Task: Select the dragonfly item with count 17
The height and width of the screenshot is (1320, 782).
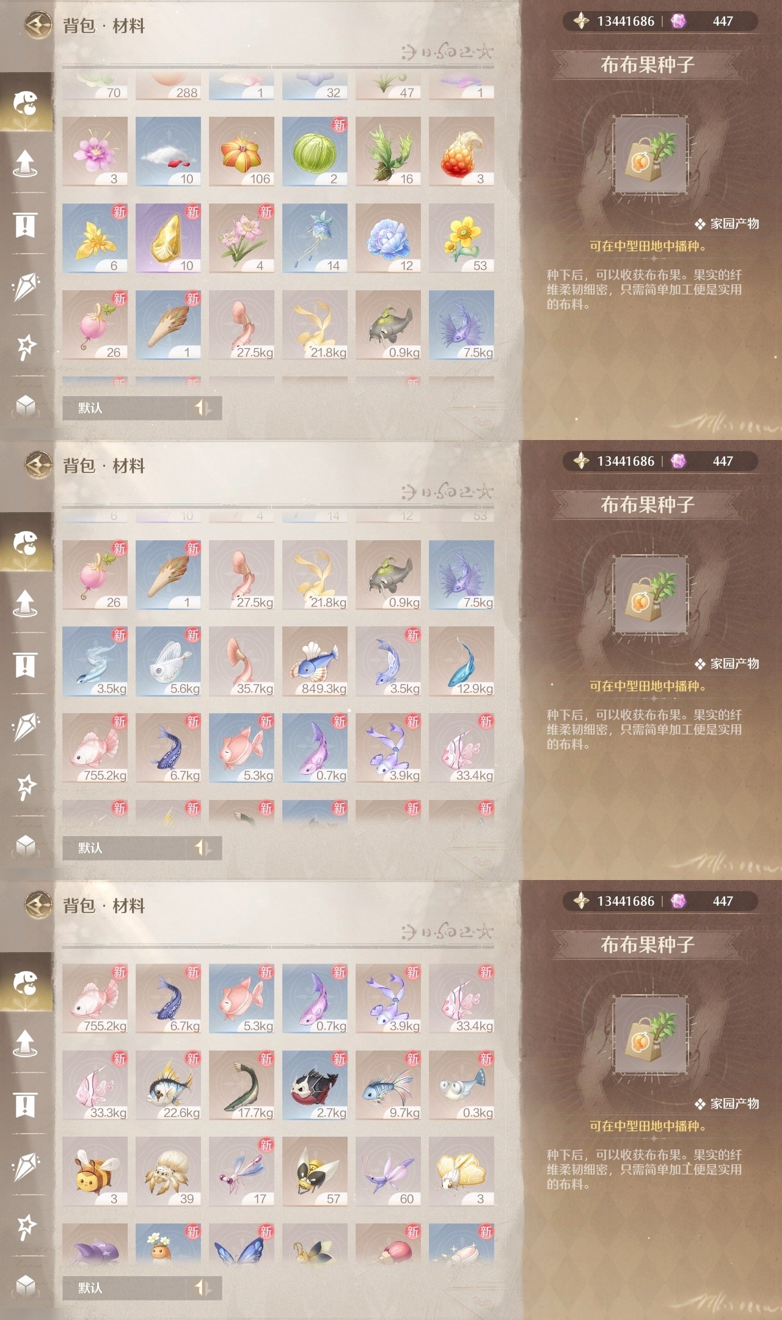Action: (241, 1171)
